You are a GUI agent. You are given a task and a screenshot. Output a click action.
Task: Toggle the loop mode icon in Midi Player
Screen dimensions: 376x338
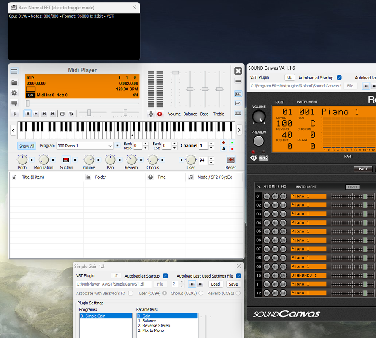pos(62,114)
